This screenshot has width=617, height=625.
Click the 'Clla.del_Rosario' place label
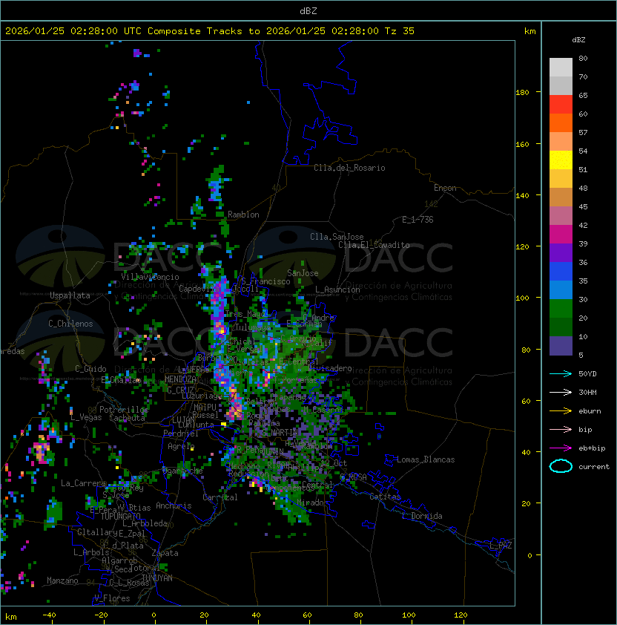[349, 168]
